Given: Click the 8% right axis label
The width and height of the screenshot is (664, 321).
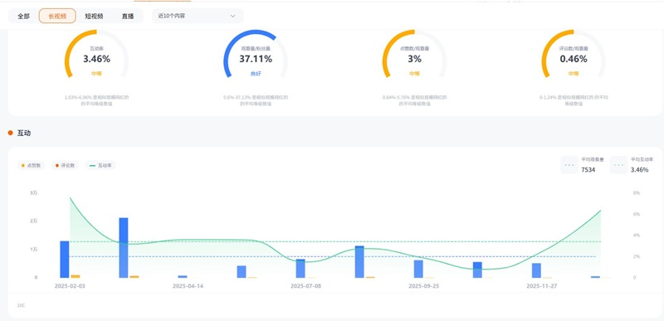Looking at the screenshot, I should tap(636, 193).
